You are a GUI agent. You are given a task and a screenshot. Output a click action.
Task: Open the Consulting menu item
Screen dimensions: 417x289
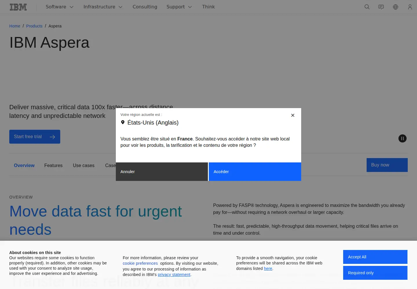tap(145, 7)
